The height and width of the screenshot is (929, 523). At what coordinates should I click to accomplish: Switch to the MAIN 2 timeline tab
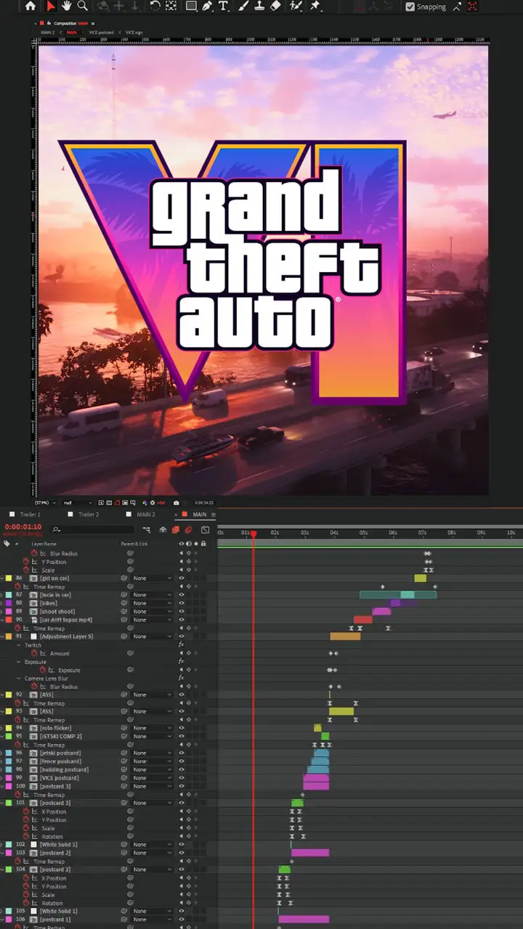147,515
